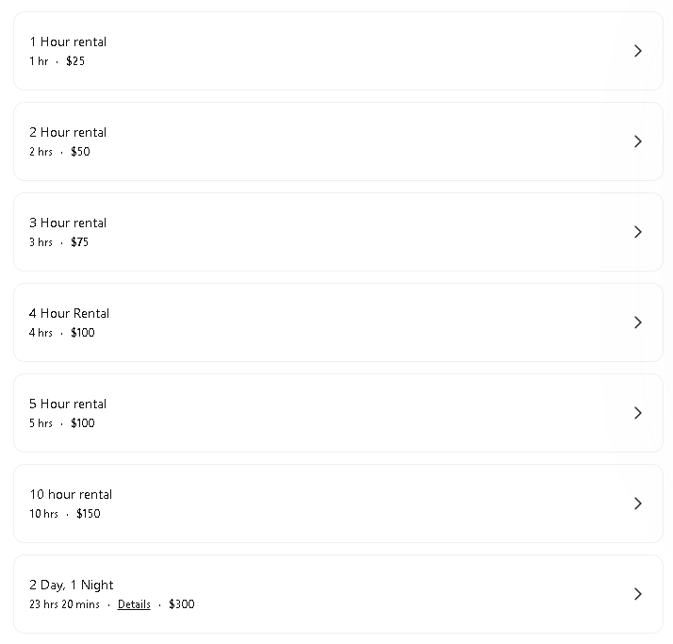Expand 4 Hour Rental via its chevron

638,322
